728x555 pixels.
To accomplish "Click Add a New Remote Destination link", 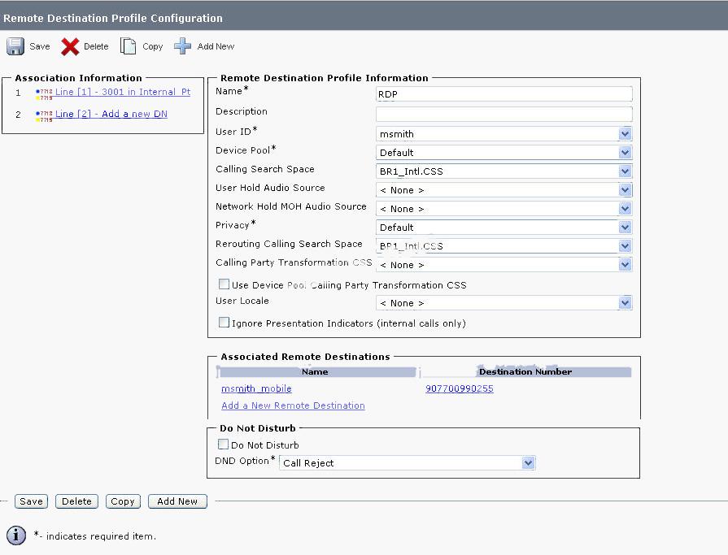I will [x=293, y=405].
